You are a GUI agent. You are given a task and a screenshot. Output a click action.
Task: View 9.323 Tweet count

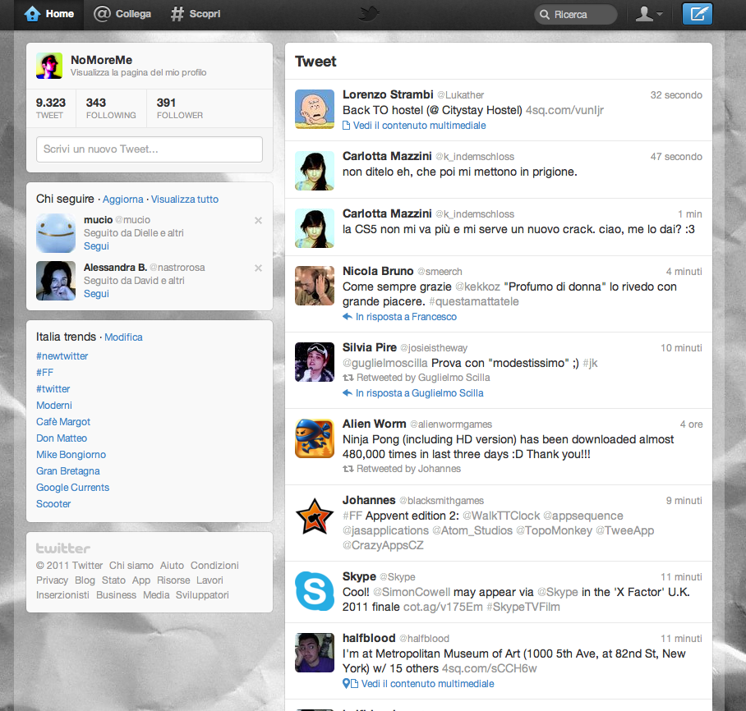50,108
